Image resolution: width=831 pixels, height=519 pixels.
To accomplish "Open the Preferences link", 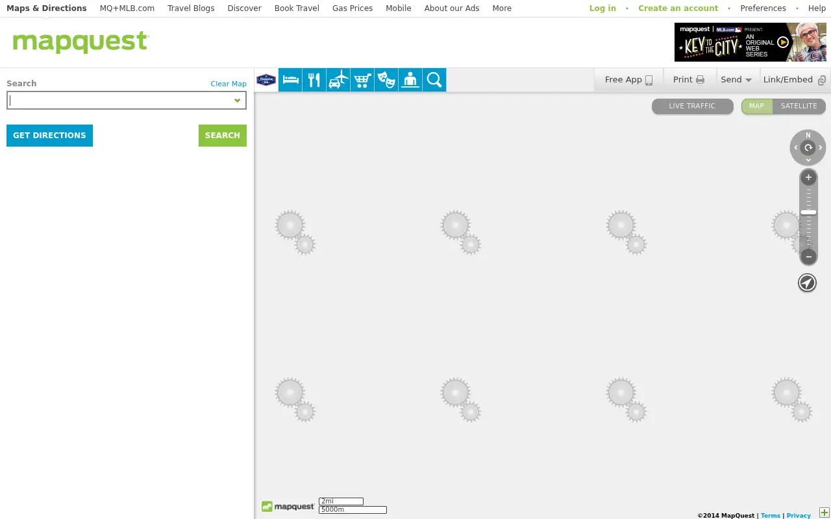I will pyautogui.click(x=763, y=8).
